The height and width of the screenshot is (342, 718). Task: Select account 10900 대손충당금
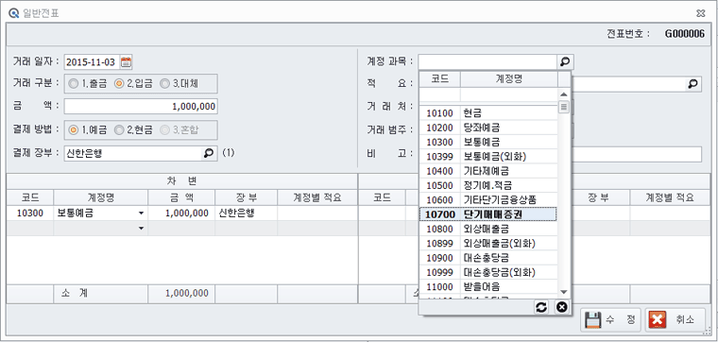pos(488,258)
